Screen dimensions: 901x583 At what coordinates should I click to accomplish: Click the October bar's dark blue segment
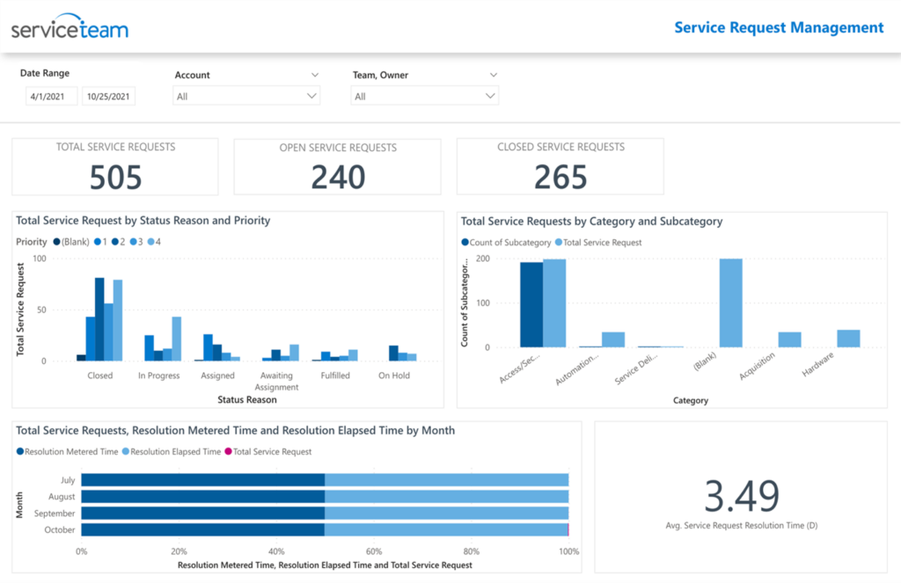click(203, 529)
